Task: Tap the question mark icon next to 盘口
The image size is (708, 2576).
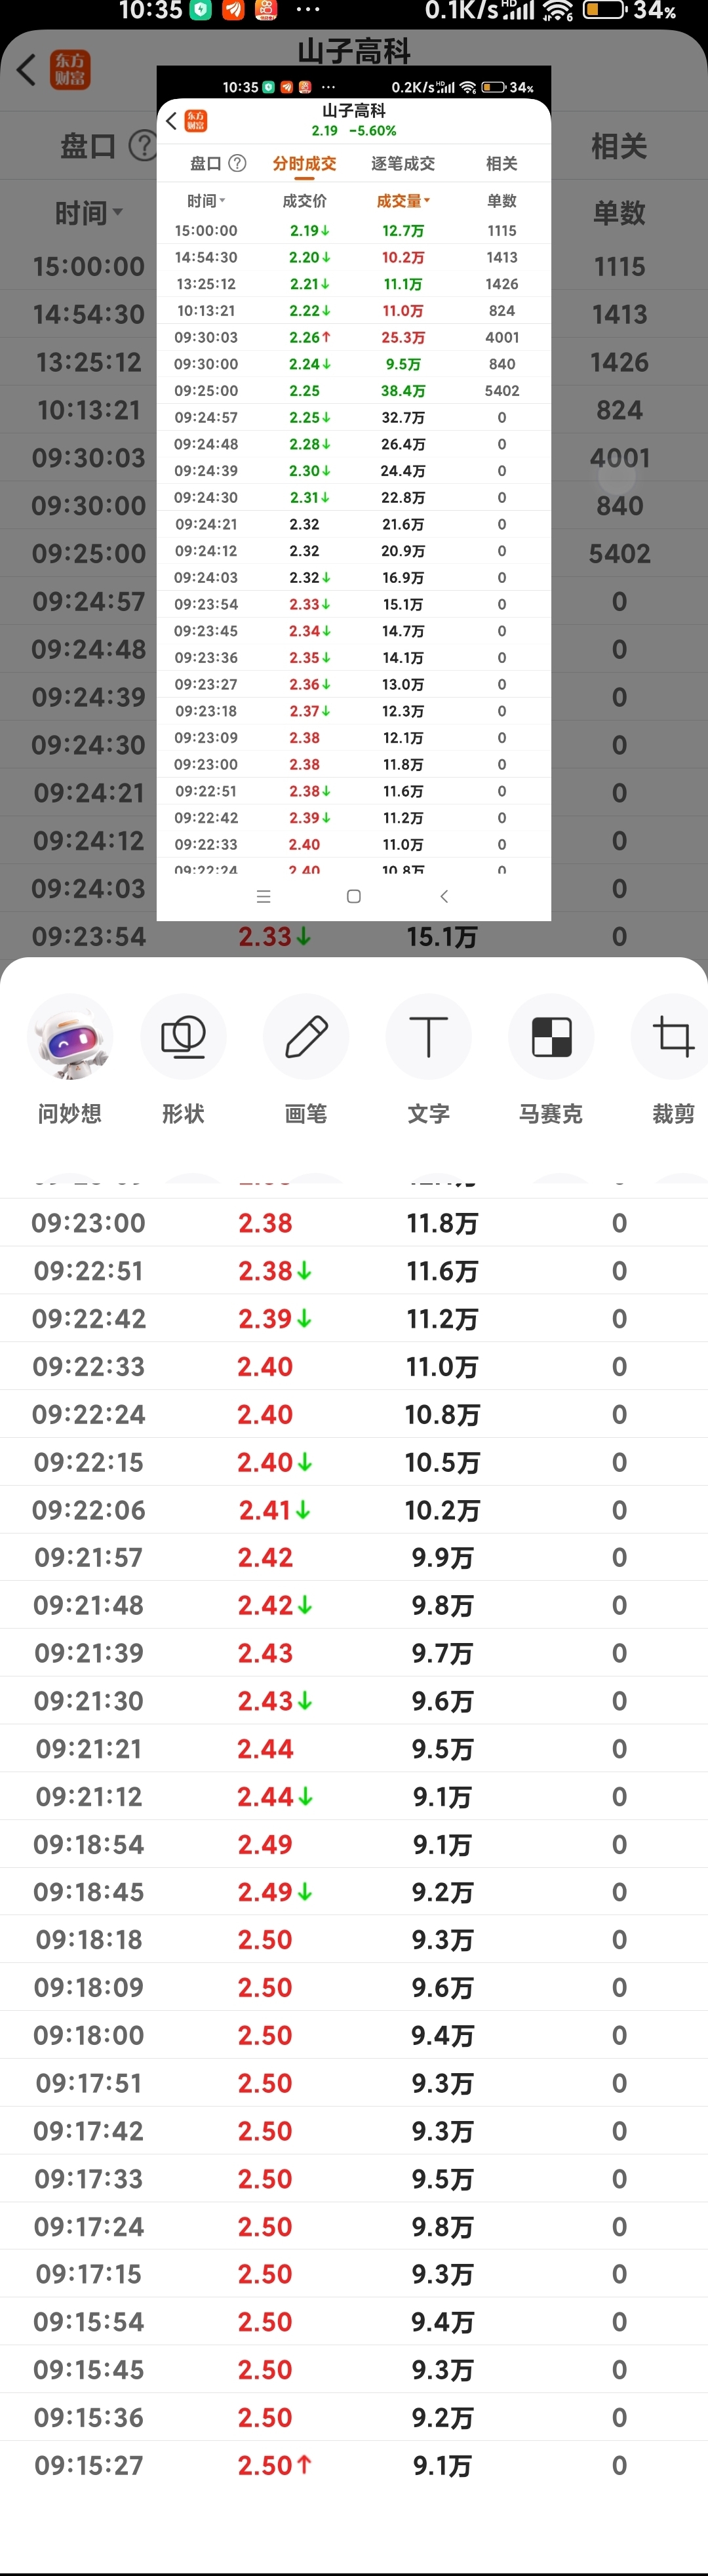Action: [x=144, y=147]
